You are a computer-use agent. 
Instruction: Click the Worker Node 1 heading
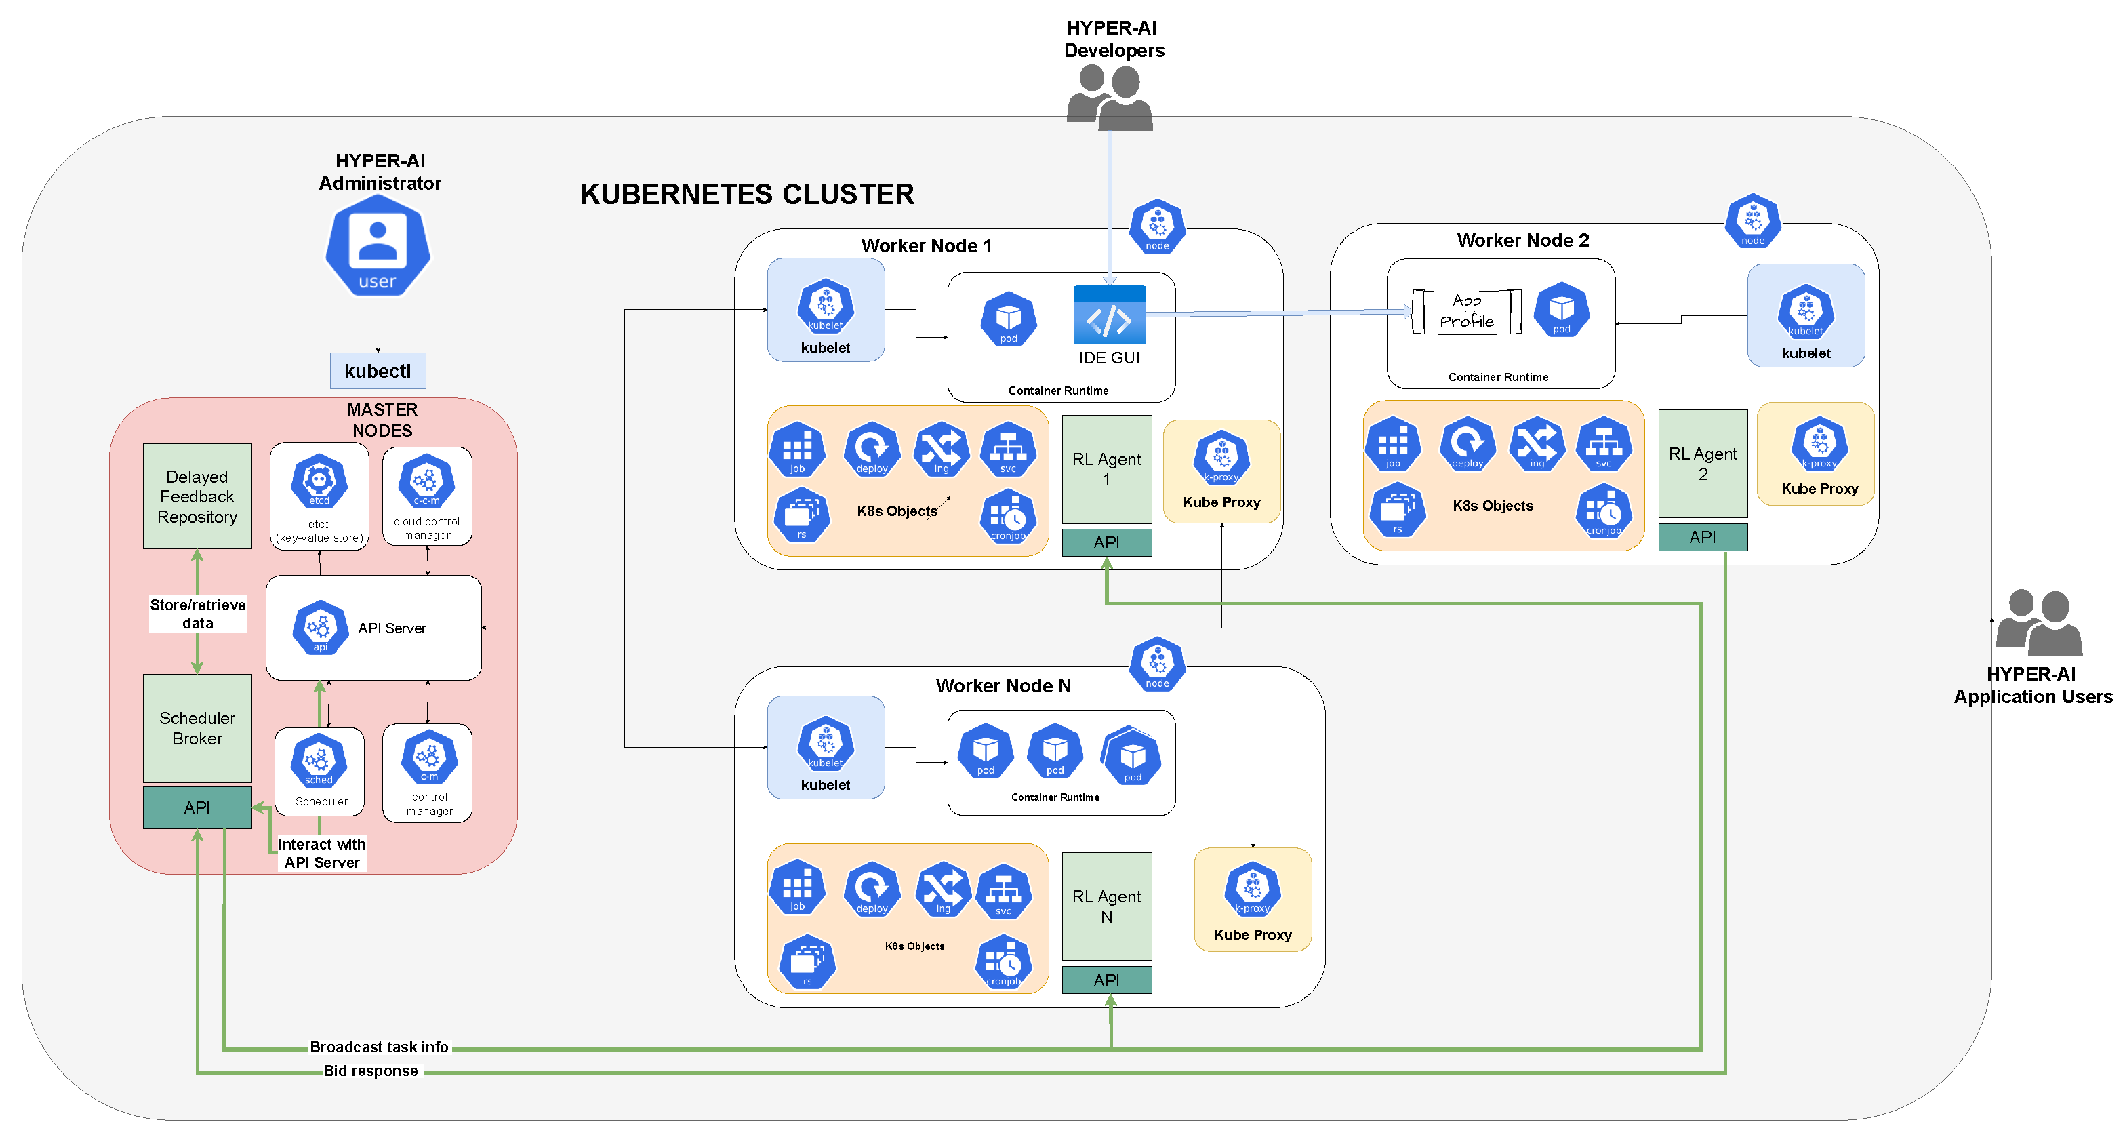click(x=927, y=245)
